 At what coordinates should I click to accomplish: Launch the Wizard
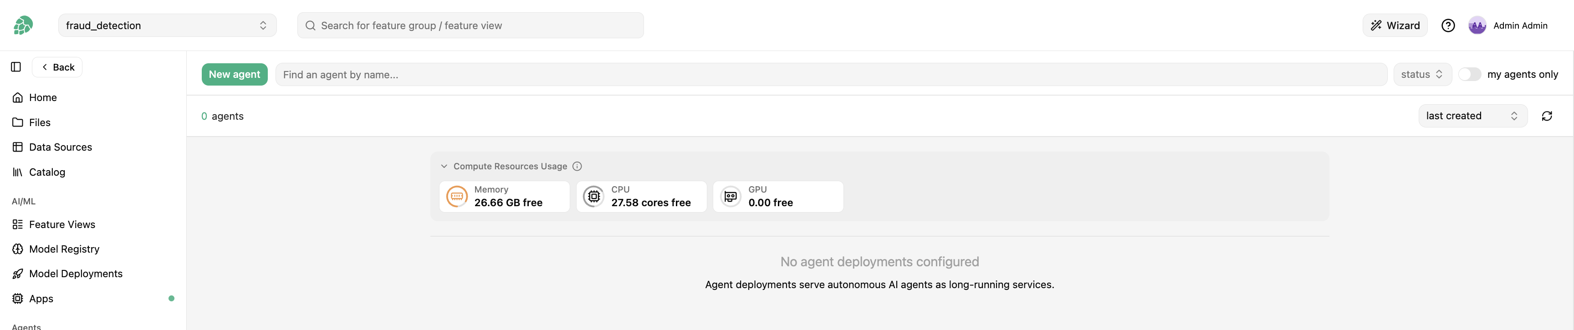pyautogui.click(x=1395, y=25)
